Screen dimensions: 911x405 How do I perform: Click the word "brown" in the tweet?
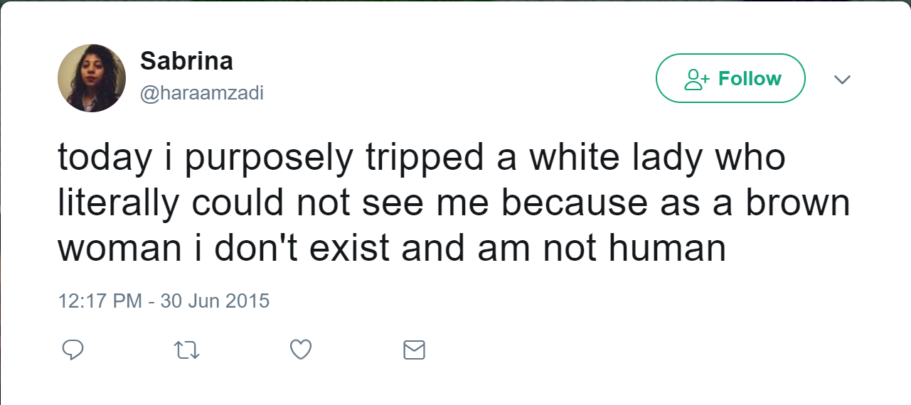(x=797, y=204)
